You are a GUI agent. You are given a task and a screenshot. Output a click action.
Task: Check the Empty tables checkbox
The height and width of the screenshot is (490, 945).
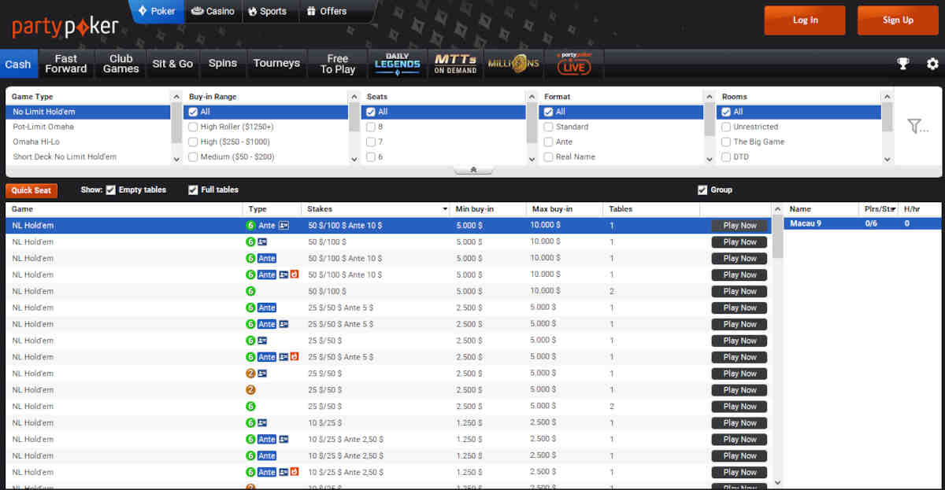coord(111,190)
